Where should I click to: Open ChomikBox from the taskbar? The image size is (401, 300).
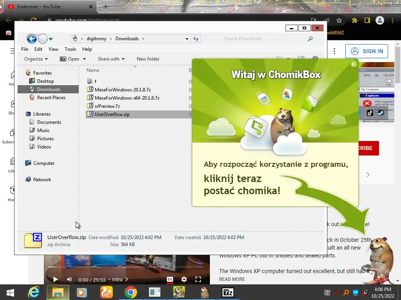pos(179,293)
